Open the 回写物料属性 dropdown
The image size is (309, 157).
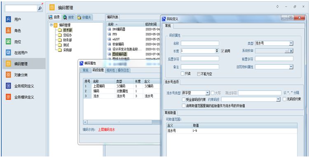[x=291, y=67]
